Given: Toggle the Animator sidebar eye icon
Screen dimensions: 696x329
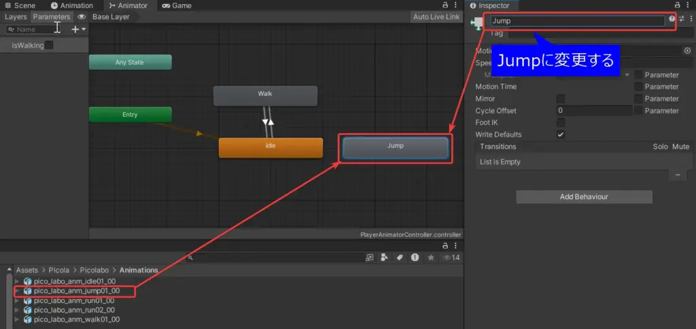Looking at the screenshot, I should [82, 17].
